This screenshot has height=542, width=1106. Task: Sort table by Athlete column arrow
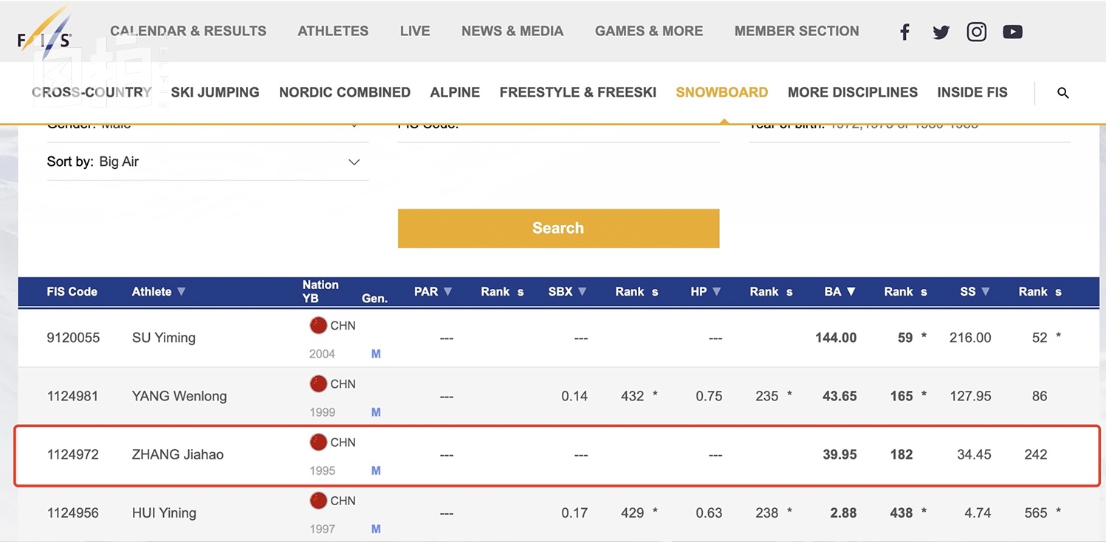pyautogui.click(x=181, y=292)
